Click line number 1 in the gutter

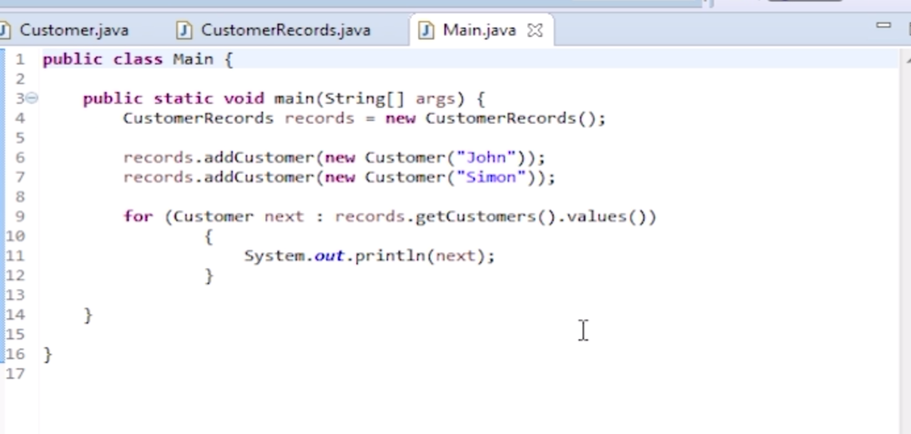20,59
